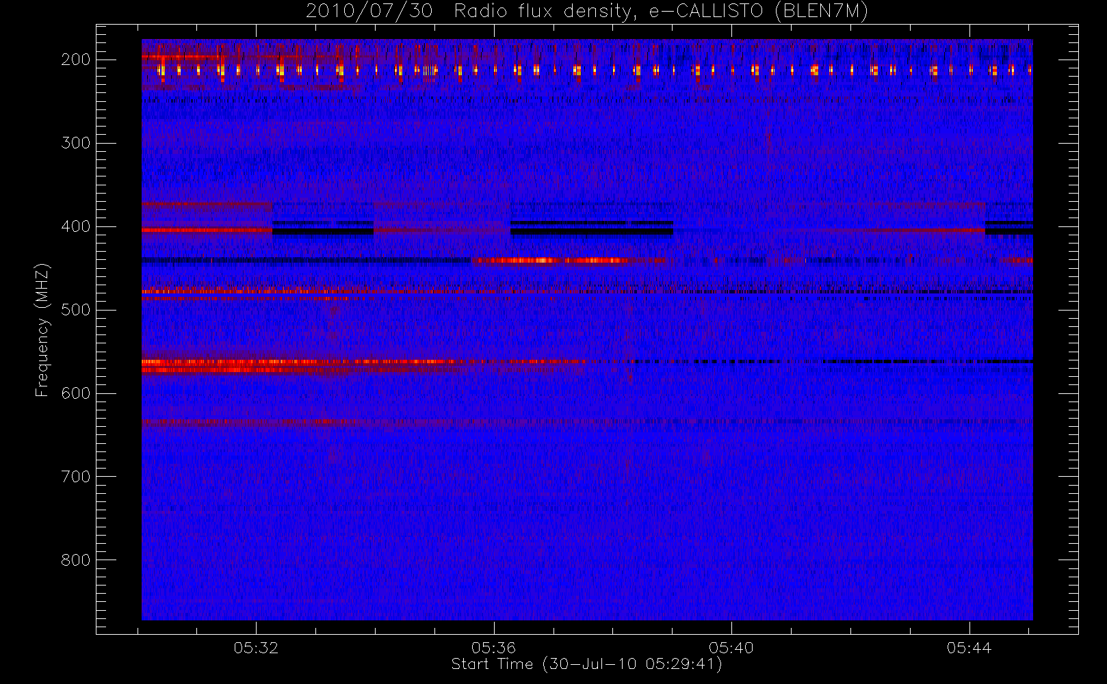
Task: Click the 700 frequency tick label
Action: click(x=76, y=477)
